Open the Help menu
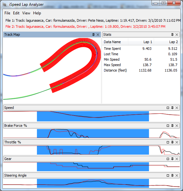 pos(37,13)
